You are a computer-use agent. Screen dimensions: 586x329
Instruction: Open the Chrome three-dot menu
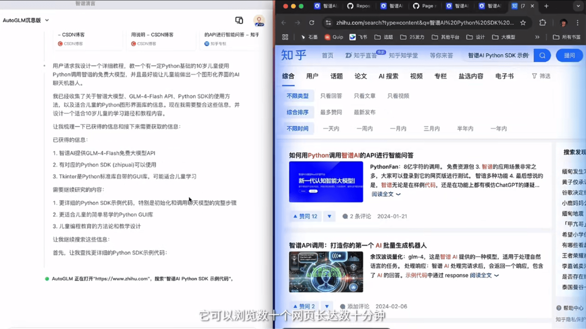[577, 23]
